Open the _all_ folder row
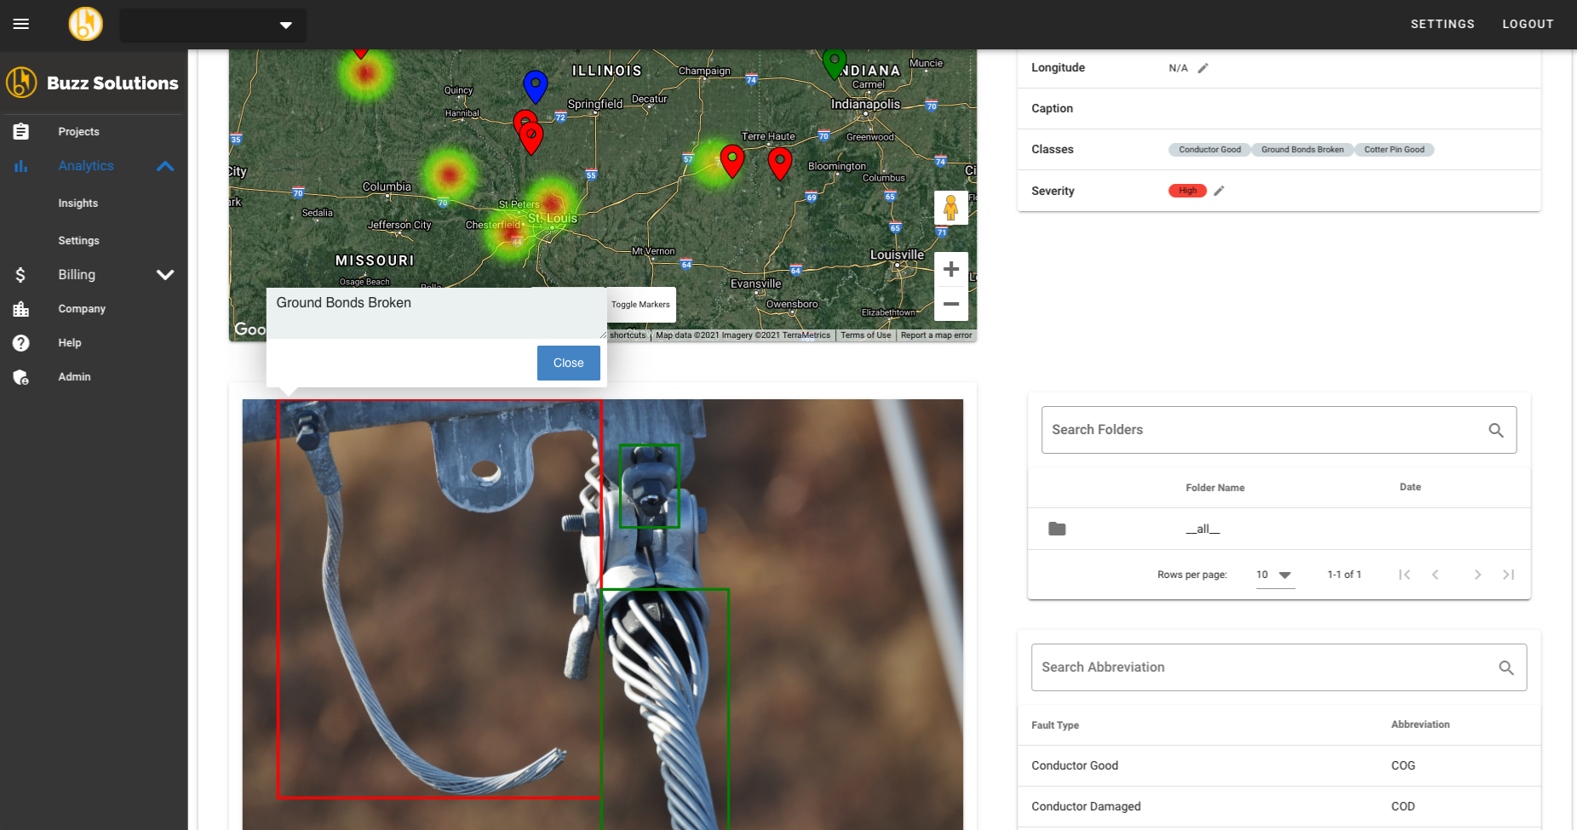This screenshot has width=1577, height=830. pyautogui.click(x=1279, y=529)
